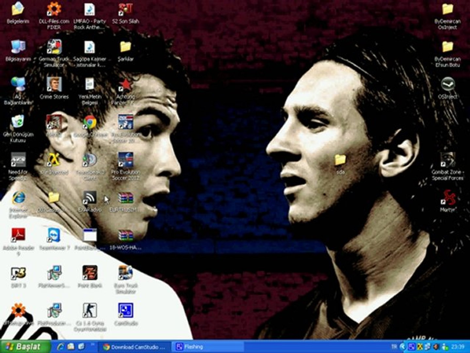The height and width of the screenshot is (353, 470).
Task: Open the Google Chrome desktop shortcut
Action: [x=90, y=123]
